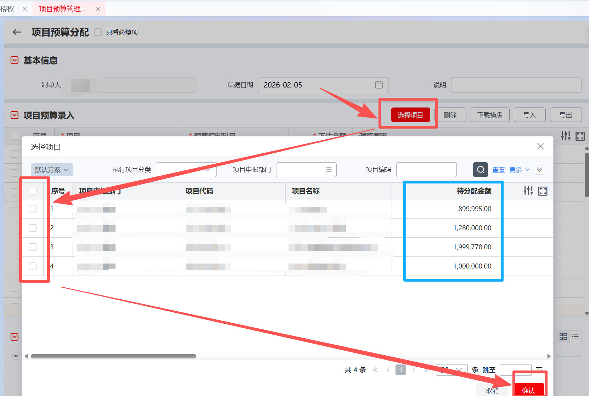Switch to the 项目预算管理 tab
The width and height of the screenshot is (589, 396).
pos(64,9)
